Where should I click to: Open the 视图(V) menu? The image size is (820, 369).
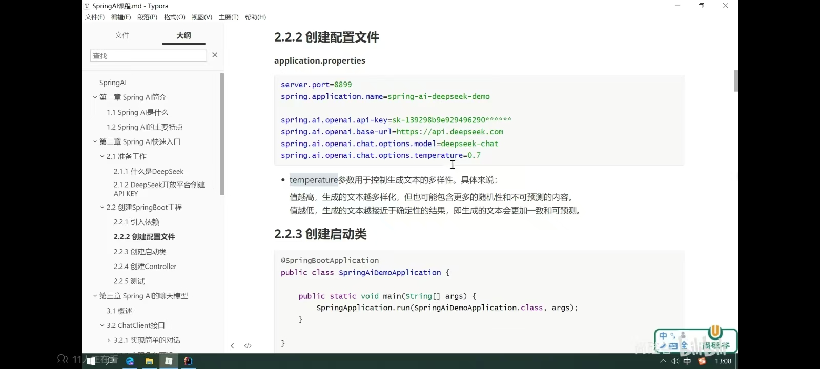pos(202,17)
